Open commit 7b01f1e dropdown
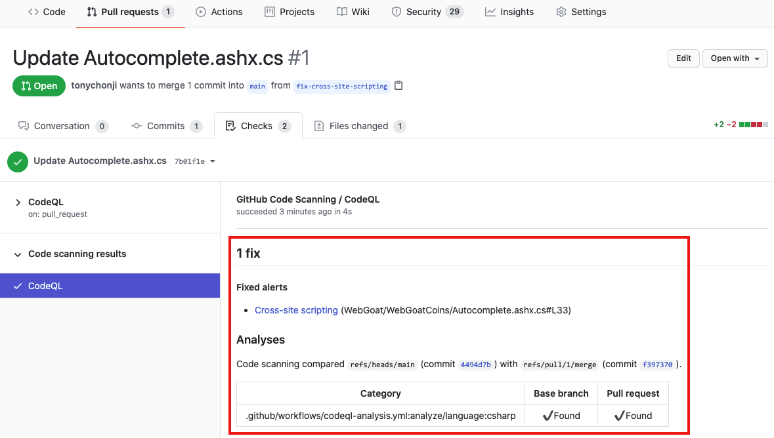Screen dimensions: 774x438 point(195,161)
